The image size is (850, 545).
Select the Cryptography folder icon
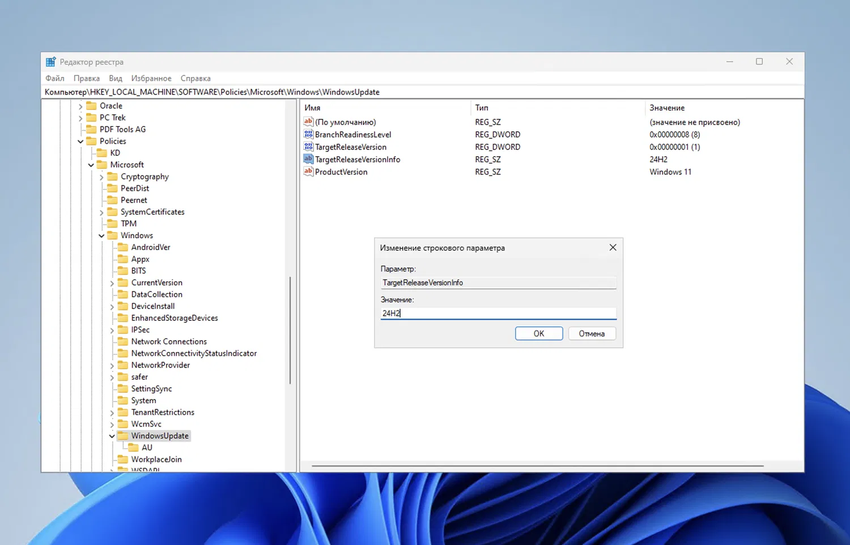pyautogui.click(x=112, y=177)
